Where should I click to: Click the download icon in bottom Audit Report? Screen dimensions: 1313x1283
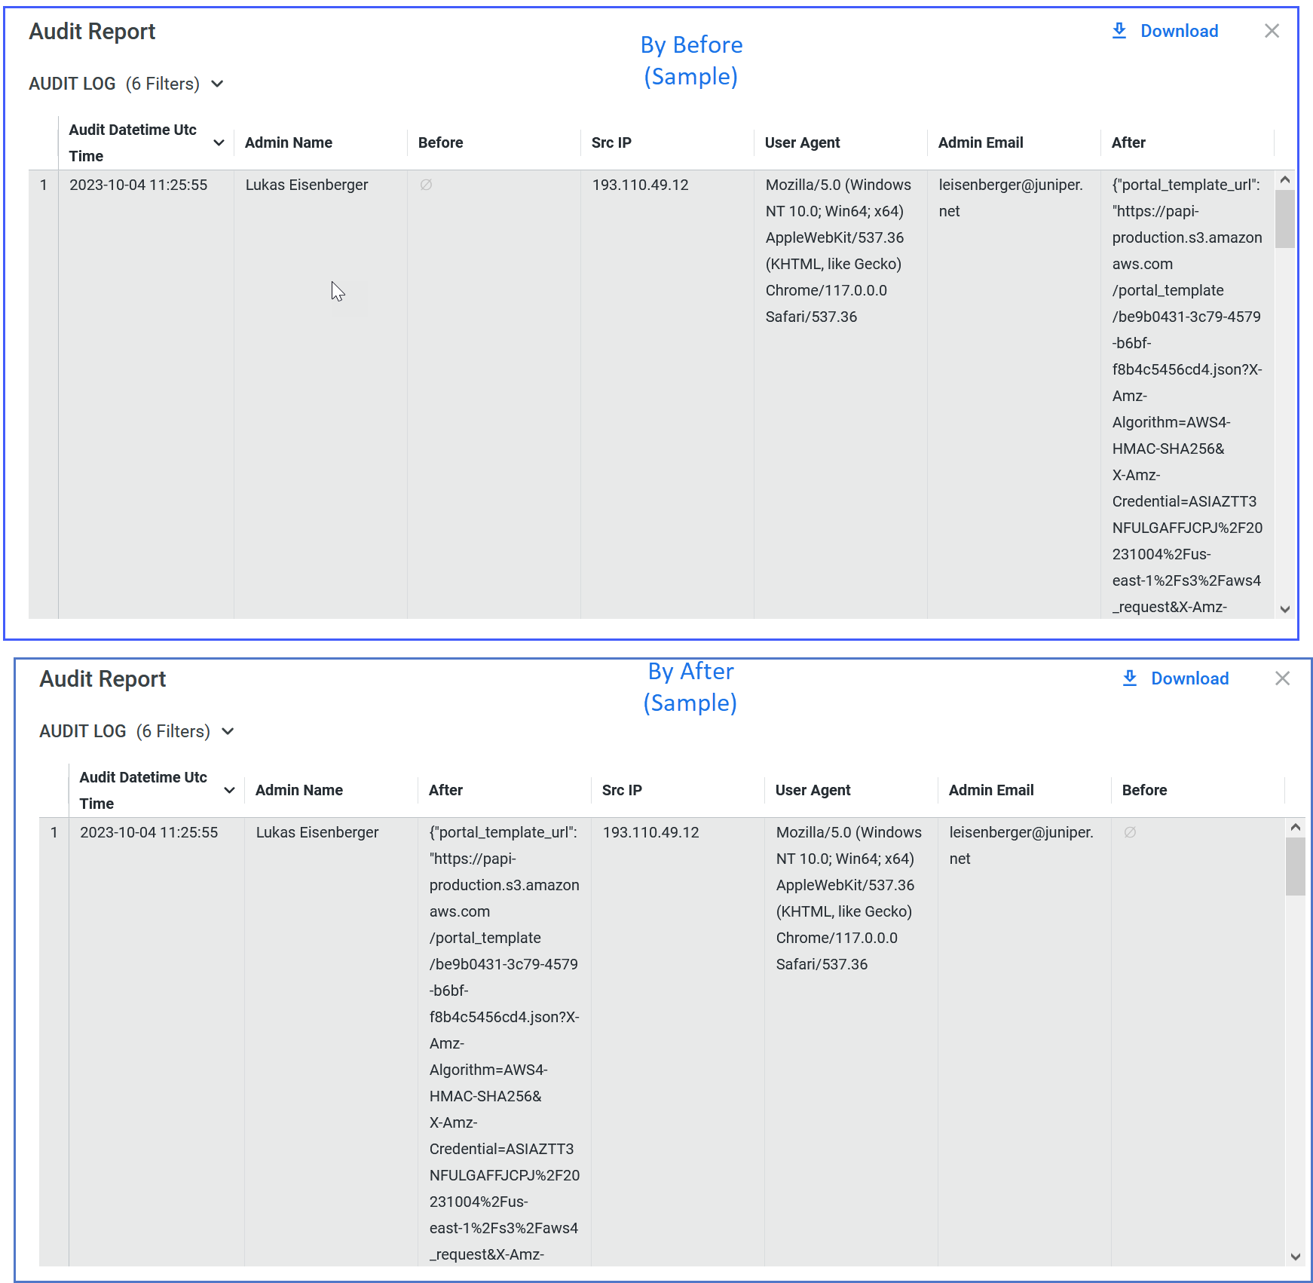pyautogui.click(x=1130, y=678)
